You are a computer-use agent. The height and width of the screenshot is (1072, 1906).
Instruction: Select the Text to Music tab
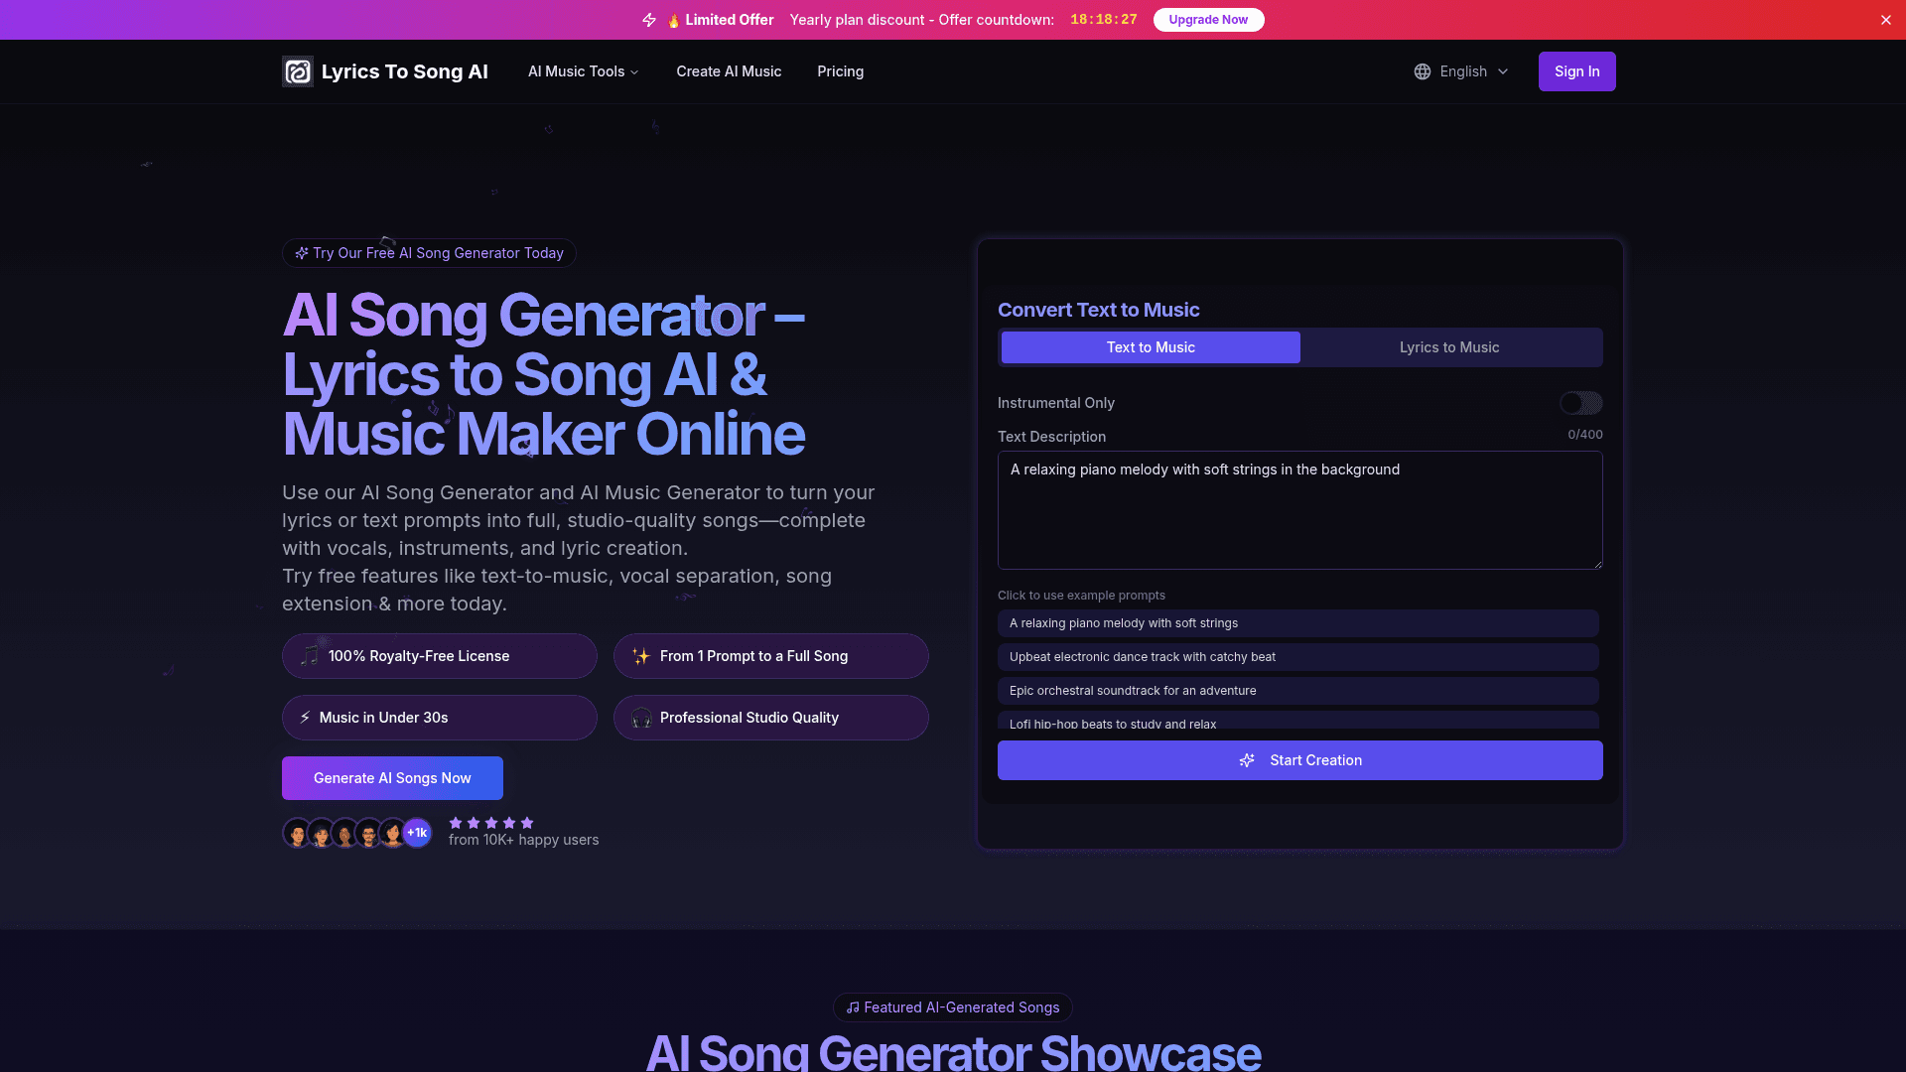click(1151, 347)
